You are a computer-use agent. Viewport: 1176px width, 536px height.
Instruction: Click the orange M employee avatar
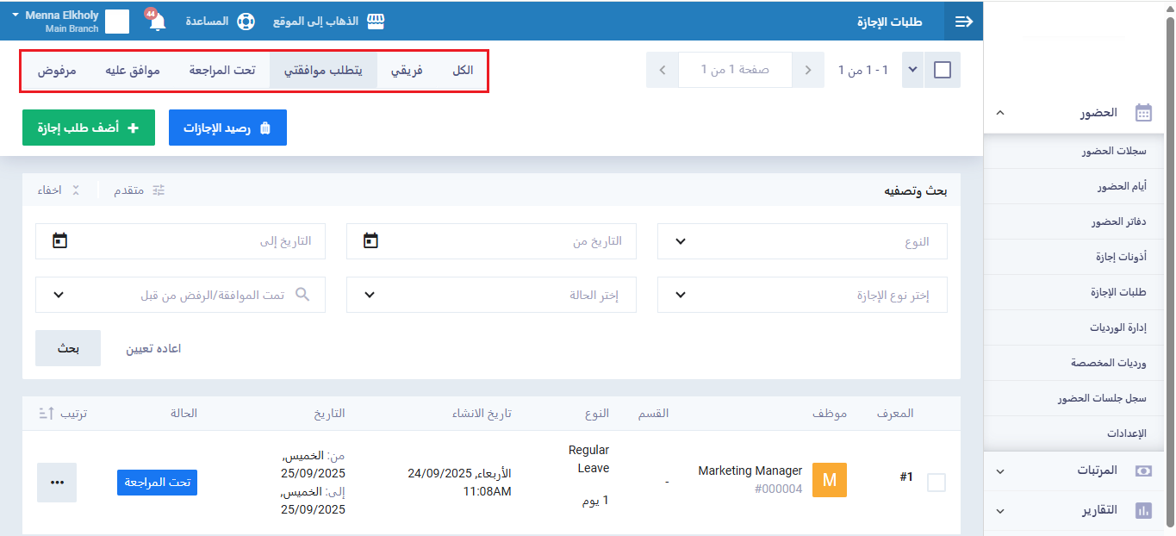(829, 480)
